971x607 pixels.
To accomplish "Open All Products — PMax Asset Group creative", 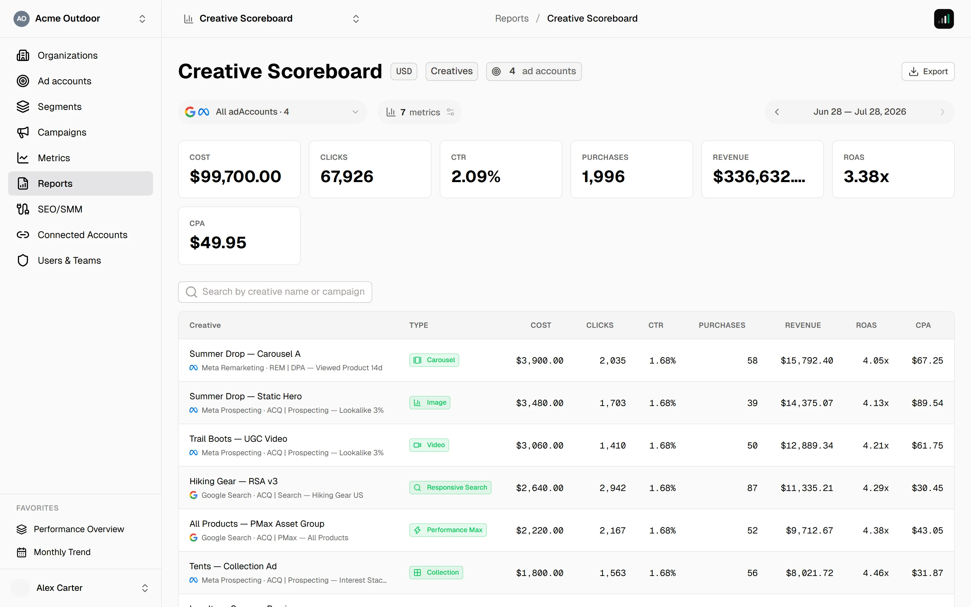I will tap(256, 524).
